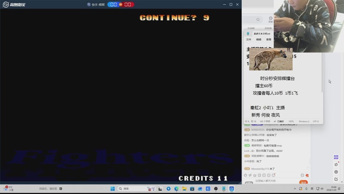Open the 编辑 menu in Notepad
The image size is (344, 194).
[x=259, y=40]
